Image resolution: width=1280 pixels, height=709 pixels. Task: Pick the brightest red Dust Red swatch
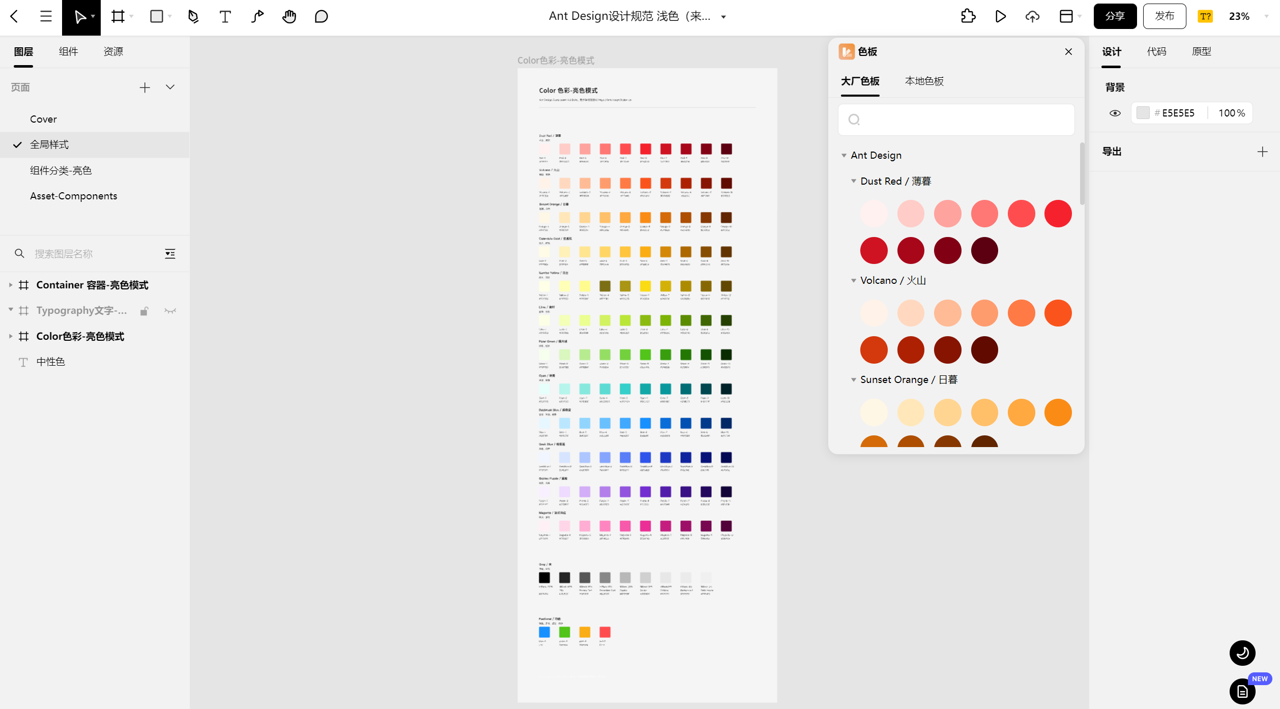(x=1058, y=214)
